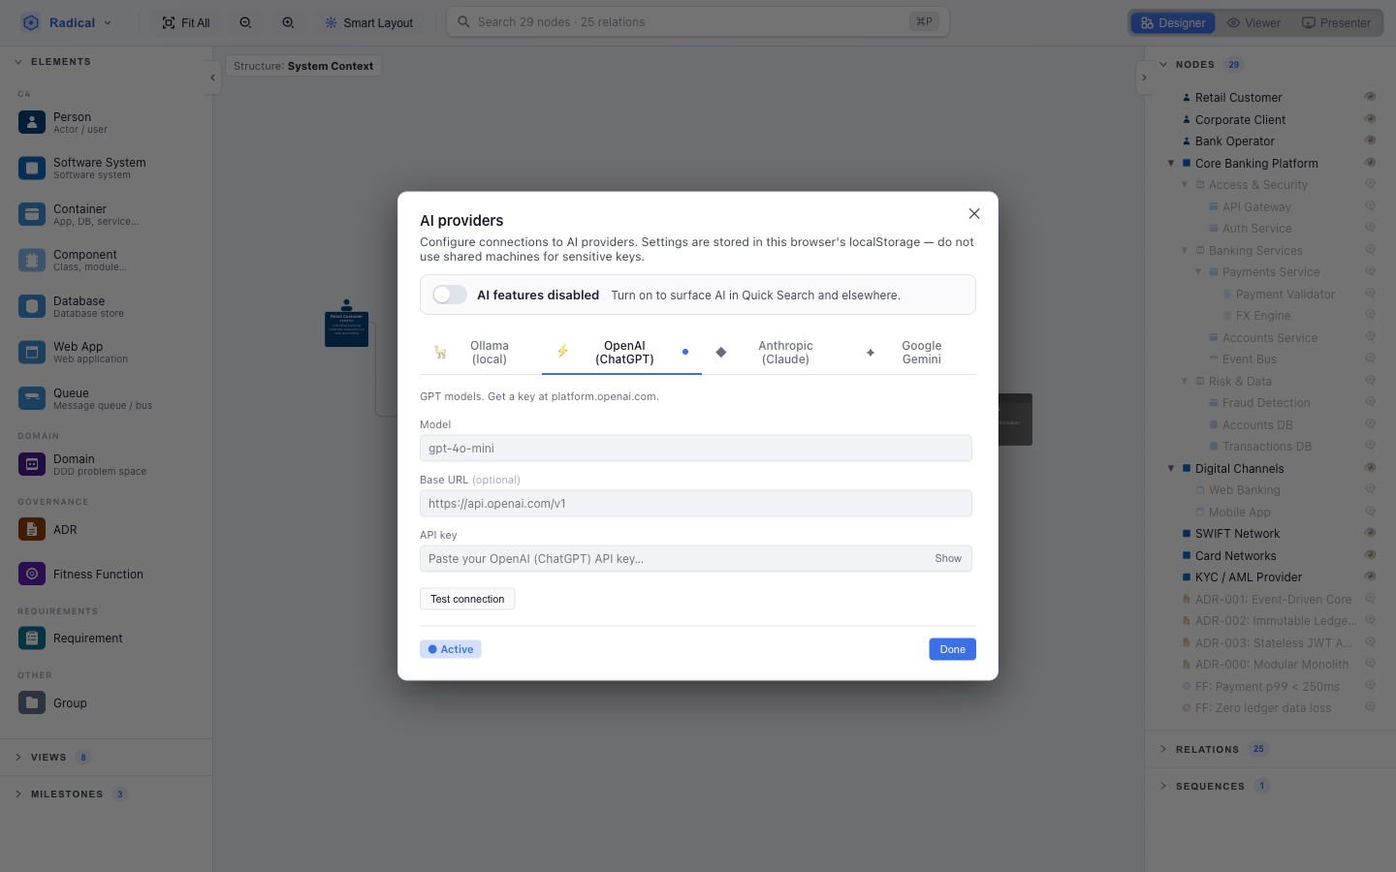This screenshot has height=872, width=1396.
Task: Enable the AI features toggle
Action: click(x=450, y=295)
